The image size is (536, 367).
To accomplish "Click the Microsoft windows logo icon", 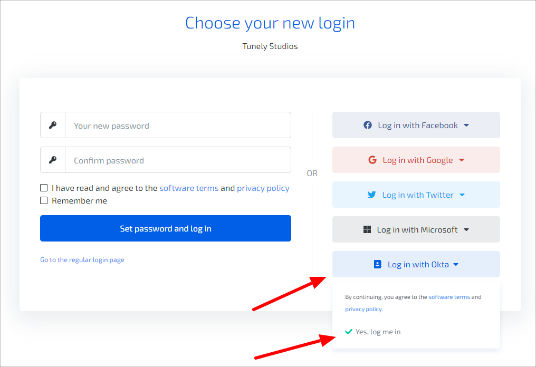I will click(x=367, y=229).
